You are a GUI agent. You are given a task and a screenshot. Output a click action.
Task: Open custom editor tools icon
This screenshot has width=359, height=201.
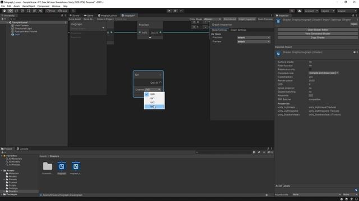(40, 11)
